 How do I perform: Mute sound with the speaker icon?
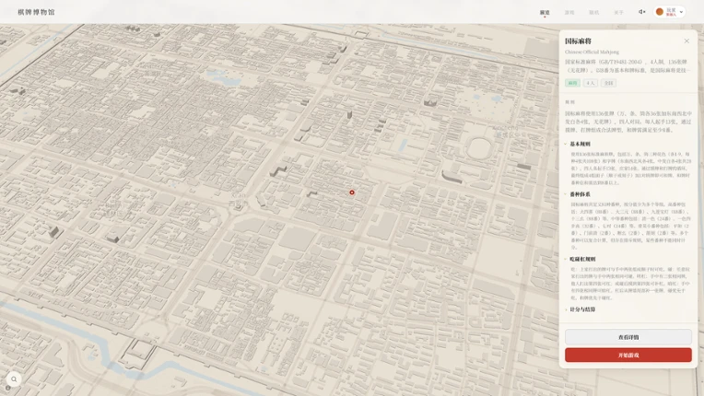pos(641,12)
